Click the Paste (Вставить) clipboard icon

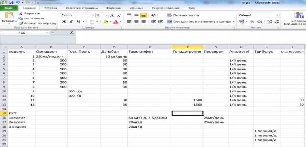coord(9,17)
